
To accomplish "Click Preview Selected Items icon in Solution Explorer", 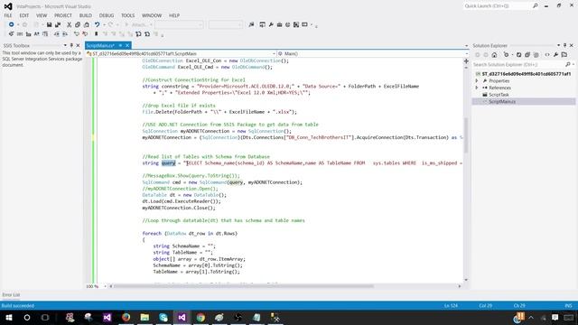I will coord(564,55).
